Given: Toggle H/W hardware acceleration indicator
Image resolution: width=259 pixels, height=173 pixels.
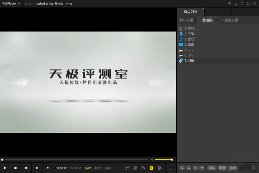Looking at the screenshot, I should [x=88, y=168].
